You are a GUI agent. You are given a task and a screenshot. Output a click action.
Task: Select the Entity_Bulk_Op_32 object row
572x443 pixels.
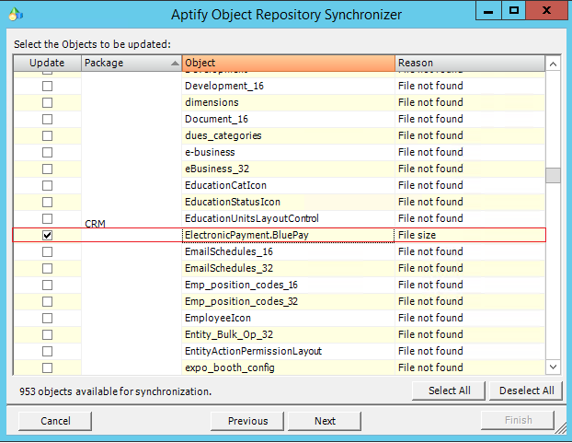coord(288,335)
